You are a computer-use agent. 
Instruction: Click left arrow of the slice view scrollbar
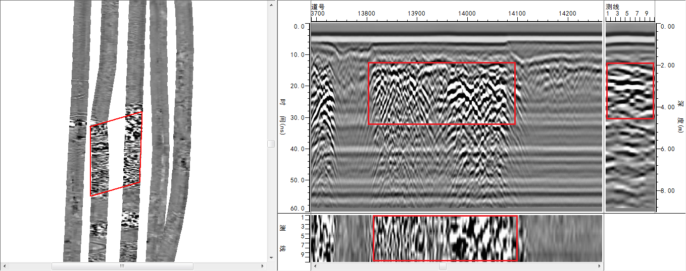point(315,265)
